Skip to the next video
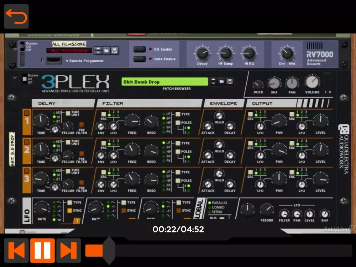356x267 pixels. point(69,250)
